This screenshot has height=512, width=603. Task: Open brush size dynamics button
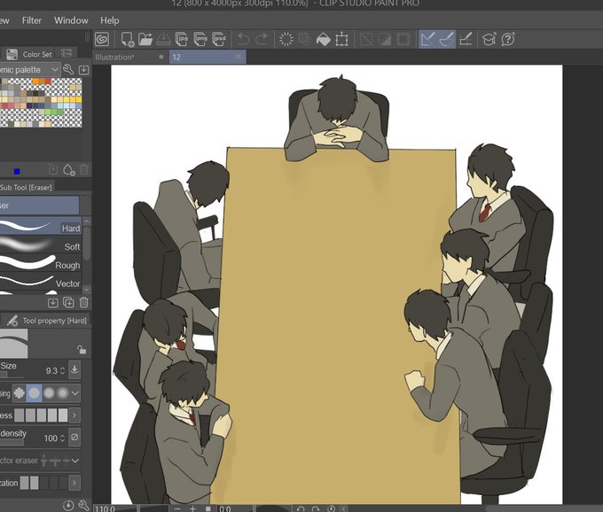[x=74, y=369]
